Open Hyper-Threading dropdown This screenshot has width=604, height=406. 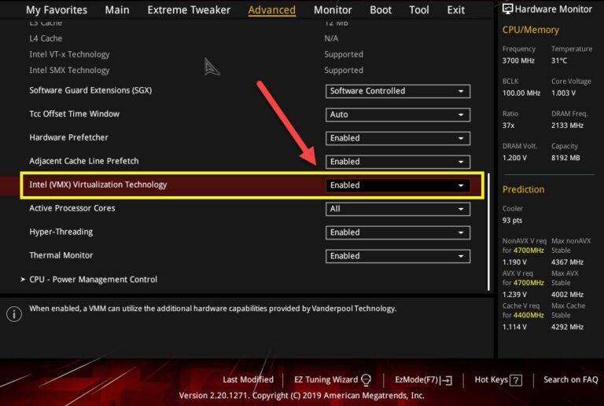tap(398, 232)
